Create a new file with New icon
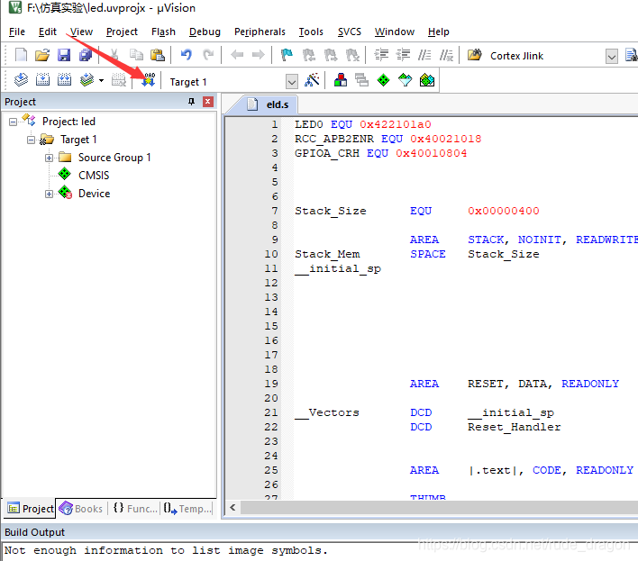This screenshot has height=561, width=638. click(x=21, y=54)
